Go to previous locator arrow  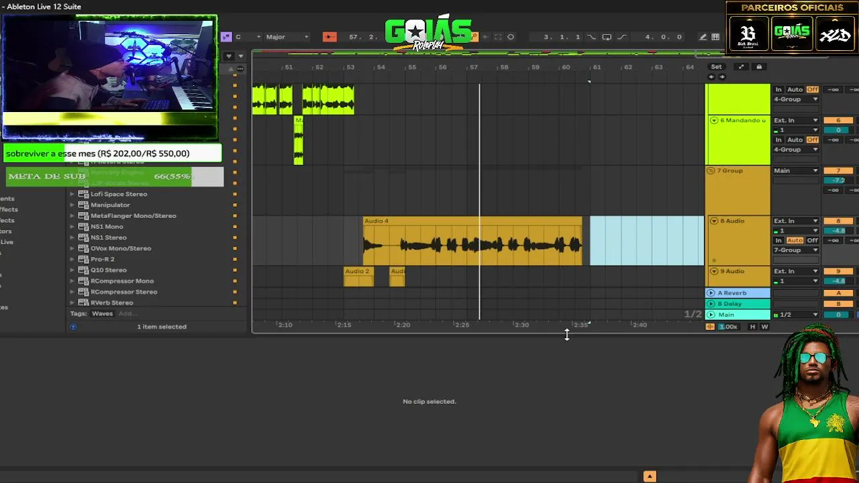pos(711,76)
